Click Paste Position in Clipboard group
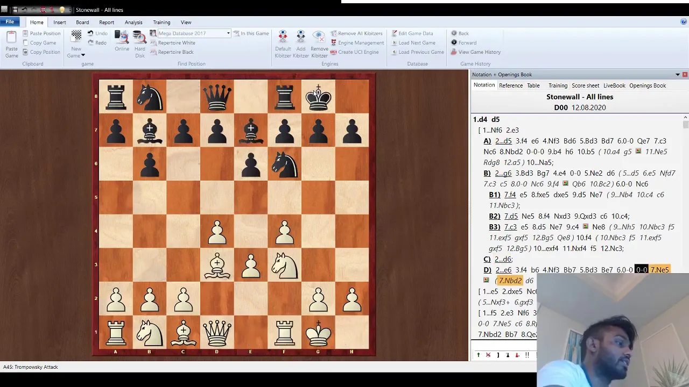Image resolution: width=689 pixels, height=387 pixels. [41, 33]
